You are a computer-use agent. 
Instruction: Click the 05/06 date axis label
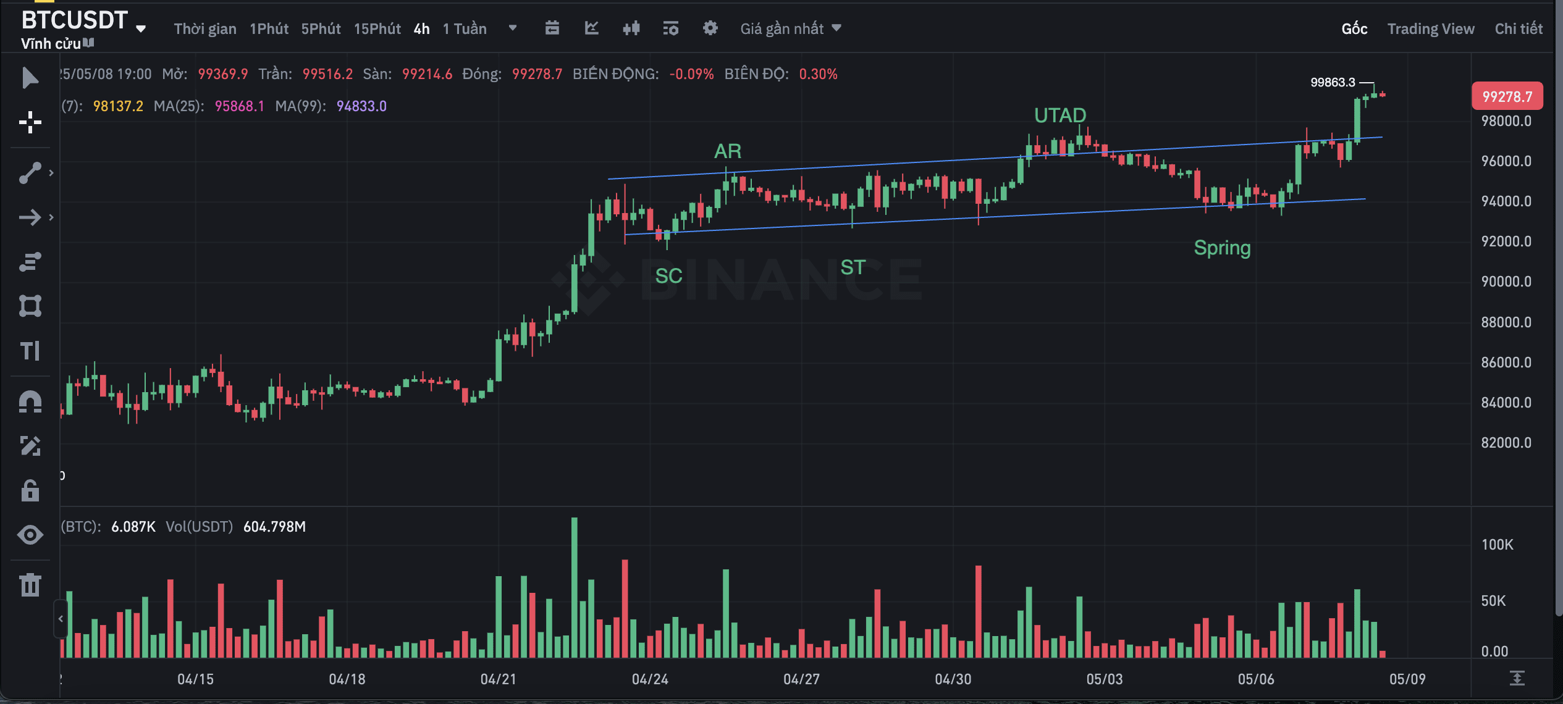(1256, 679)
